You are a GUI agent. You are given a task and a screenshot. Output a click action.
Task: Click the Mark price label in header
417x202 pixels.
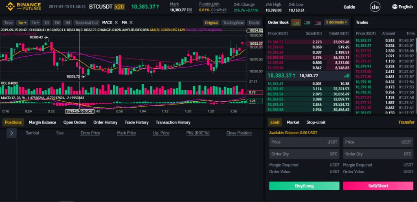[174, 4]
